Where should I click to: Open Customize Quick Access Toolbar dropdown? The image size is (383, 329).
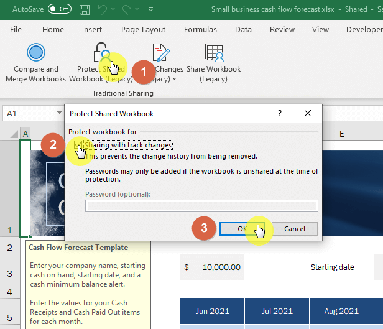point(150,9)
